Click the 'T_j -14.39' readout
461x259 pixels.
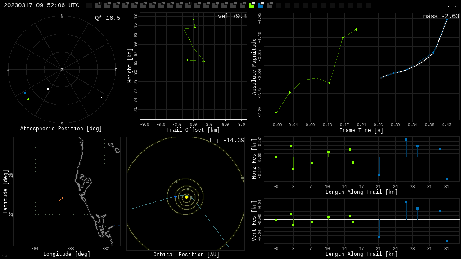226,140
